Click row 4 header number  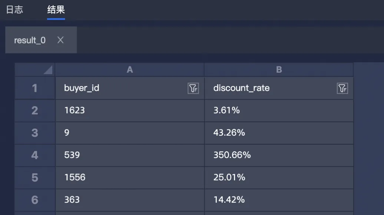(35, 155)
